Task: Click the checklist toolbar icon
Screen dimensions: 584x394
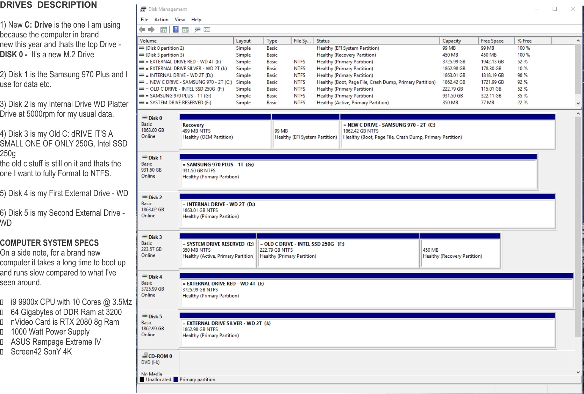Action: (x=207, y=30)
